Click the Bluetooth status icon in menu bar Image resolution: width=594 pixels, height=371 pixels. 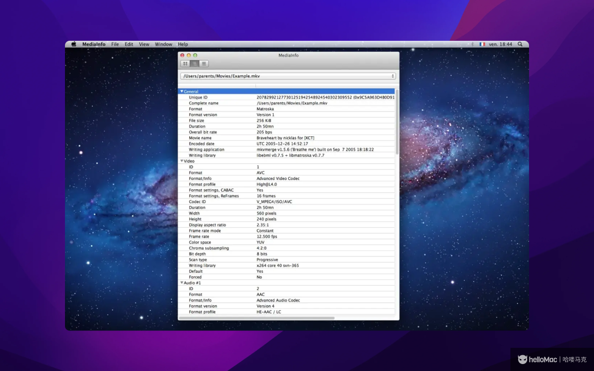(x=472, y=44)
